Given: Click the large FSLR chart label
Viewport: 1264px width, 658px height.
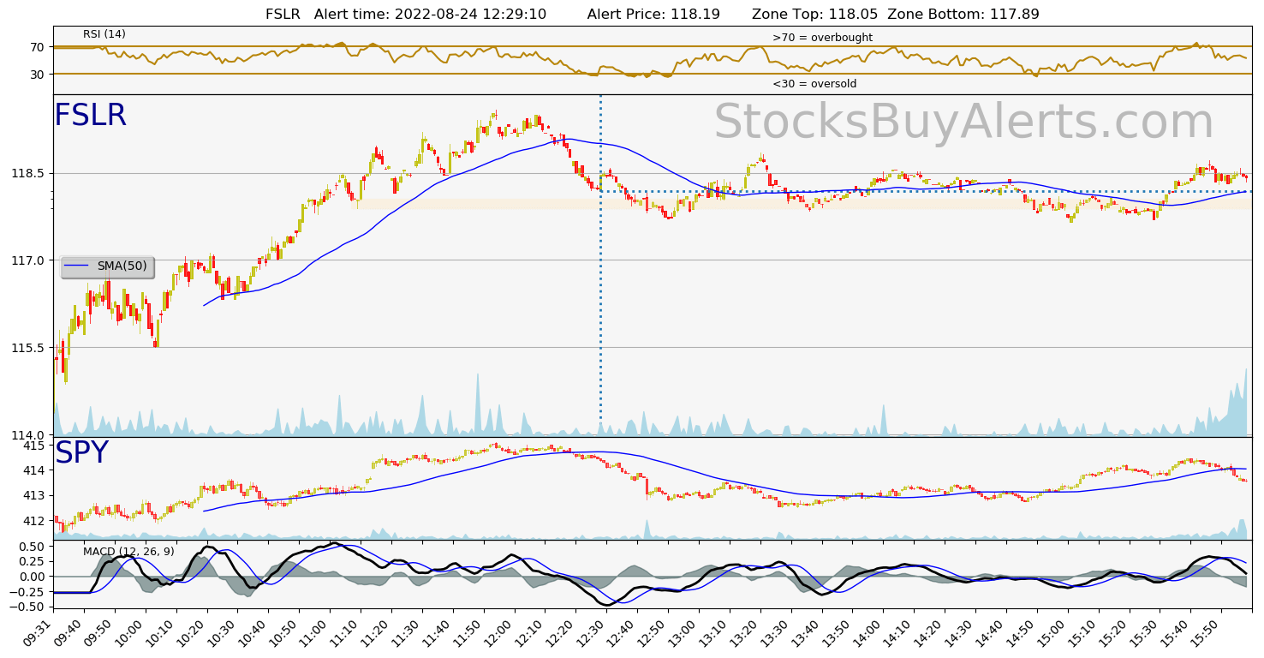Looking at the screenshot, I should (90, 116).
